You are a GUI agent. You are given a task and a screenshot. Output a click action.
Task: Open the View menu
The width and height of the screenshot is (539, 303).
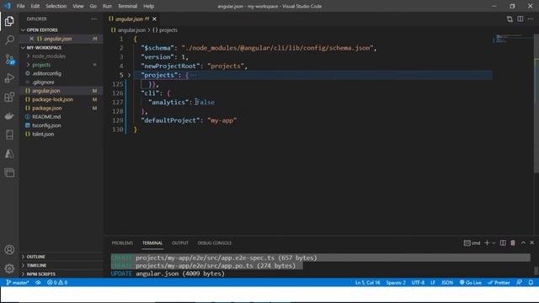click(78, 6)
